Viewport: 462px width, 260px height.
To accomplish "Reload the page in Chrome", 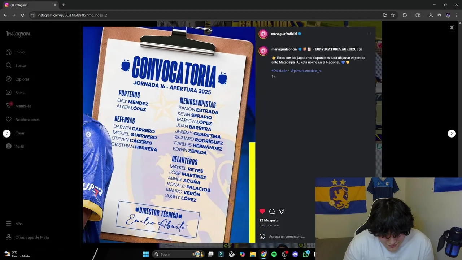I will [22, 15].
